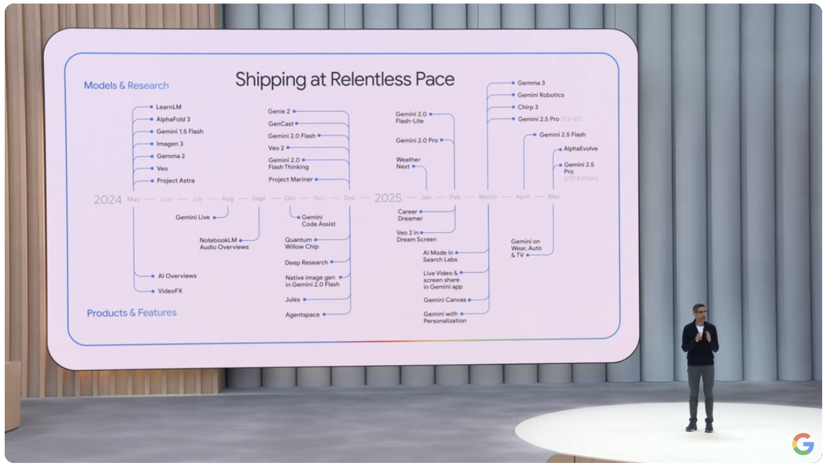Click the 'Models & Research' heading
The height and width of the screenshot is (470, 831).
[126, 85]
